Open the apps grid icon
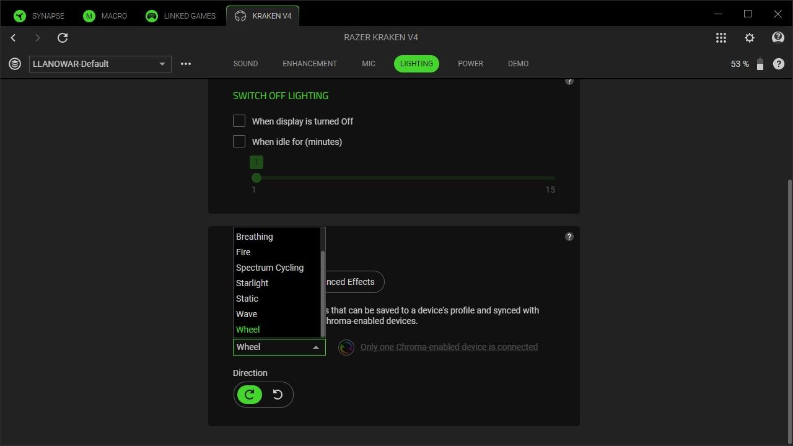The image size is (793, 446). (x=721, y=38)
